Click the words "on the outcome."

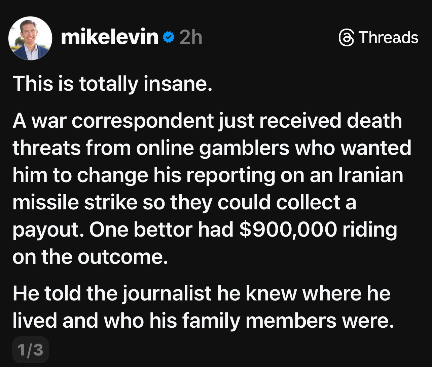90,257
